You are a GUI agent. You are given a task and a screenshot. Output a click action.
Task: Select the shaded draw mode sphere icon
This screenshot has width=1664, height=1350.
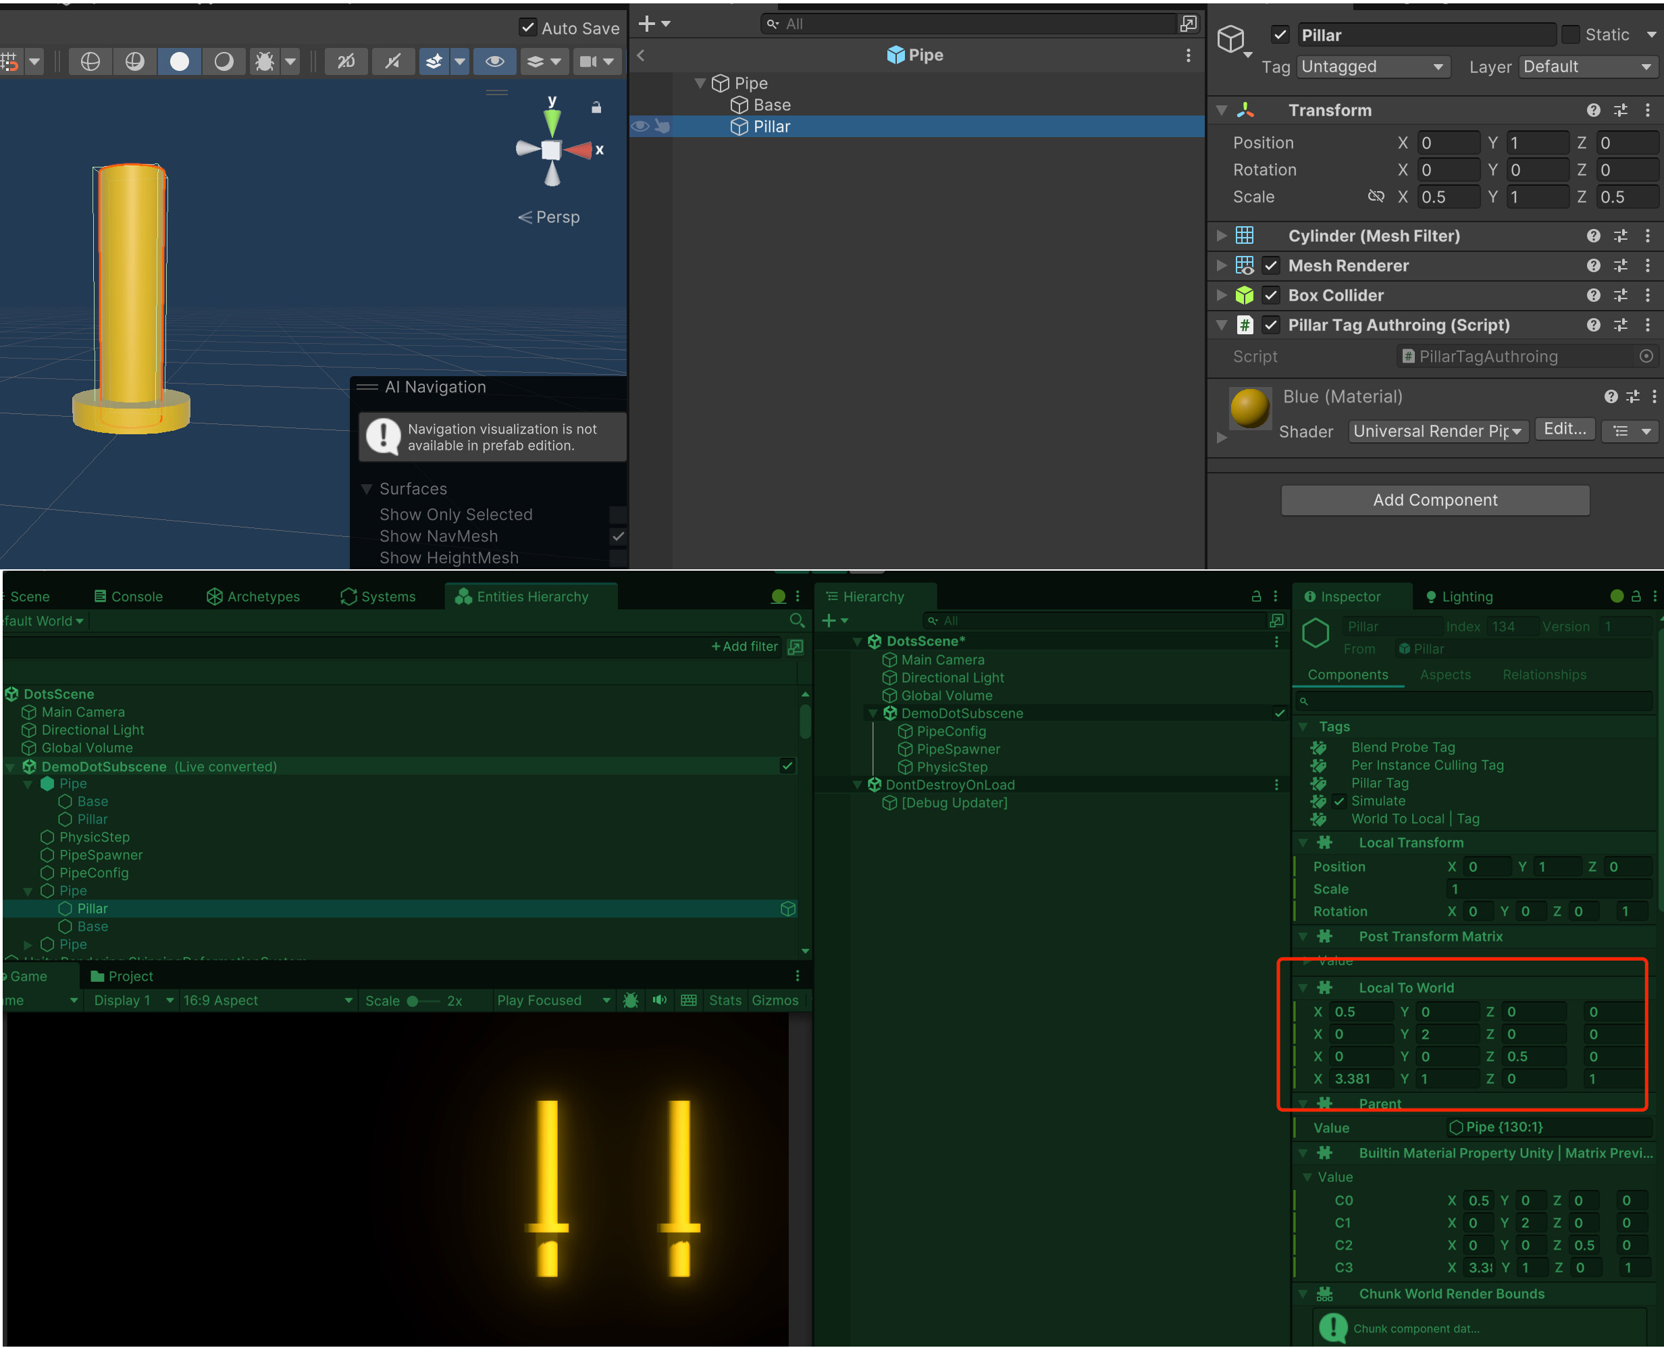pos(180,61)
